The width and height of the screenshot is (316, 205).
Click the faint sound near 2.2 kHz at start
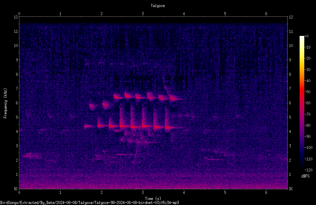point(31,156)
